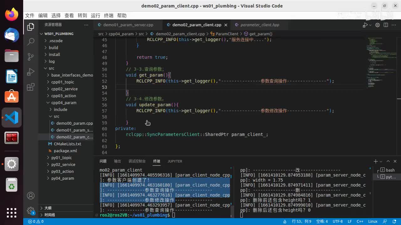This screenshot has width=401, height=225.
Task: Switch to demo01_param_server.cpp tab
Action: point(128,25)
